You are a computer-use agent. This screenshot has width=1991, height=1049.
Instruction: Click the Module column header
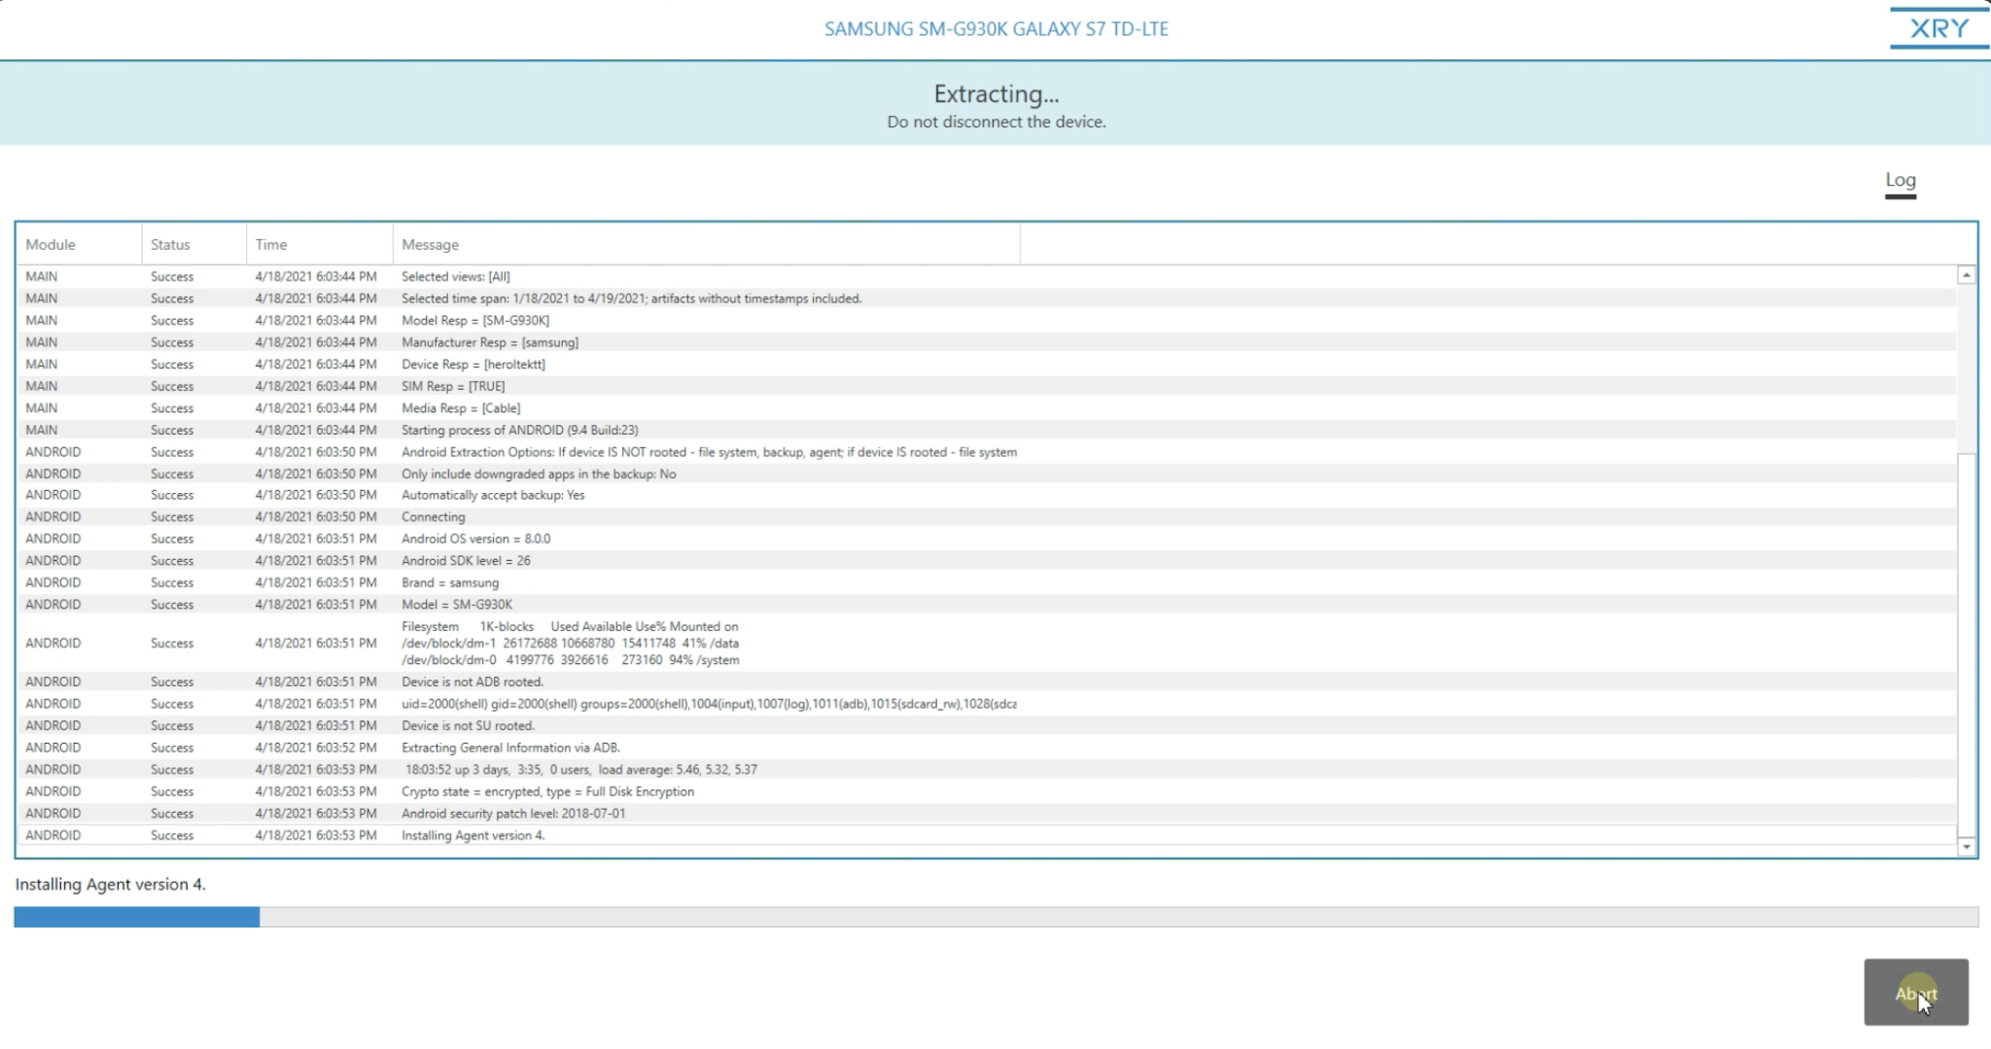pyautogui.click(x=49, y=244)
